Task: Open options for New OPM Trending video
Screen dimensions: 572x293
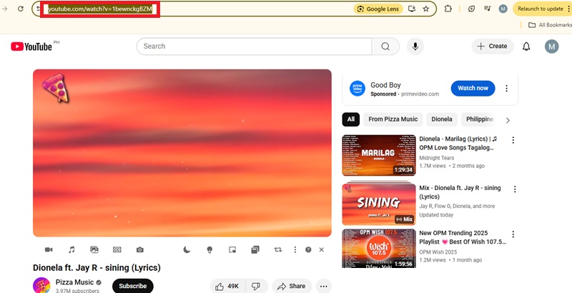Action: [513, 234]
